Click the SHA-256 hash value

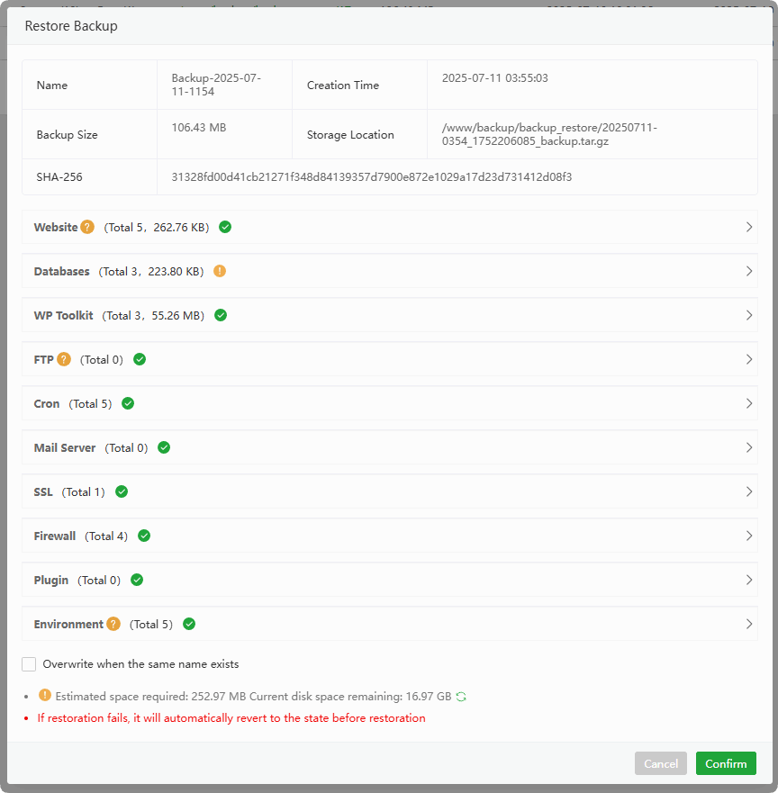pos(371,177)
